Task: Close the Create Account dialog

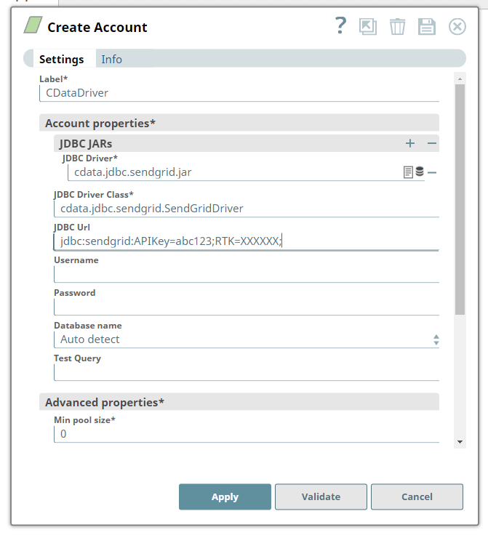Action: pos(457,27)
